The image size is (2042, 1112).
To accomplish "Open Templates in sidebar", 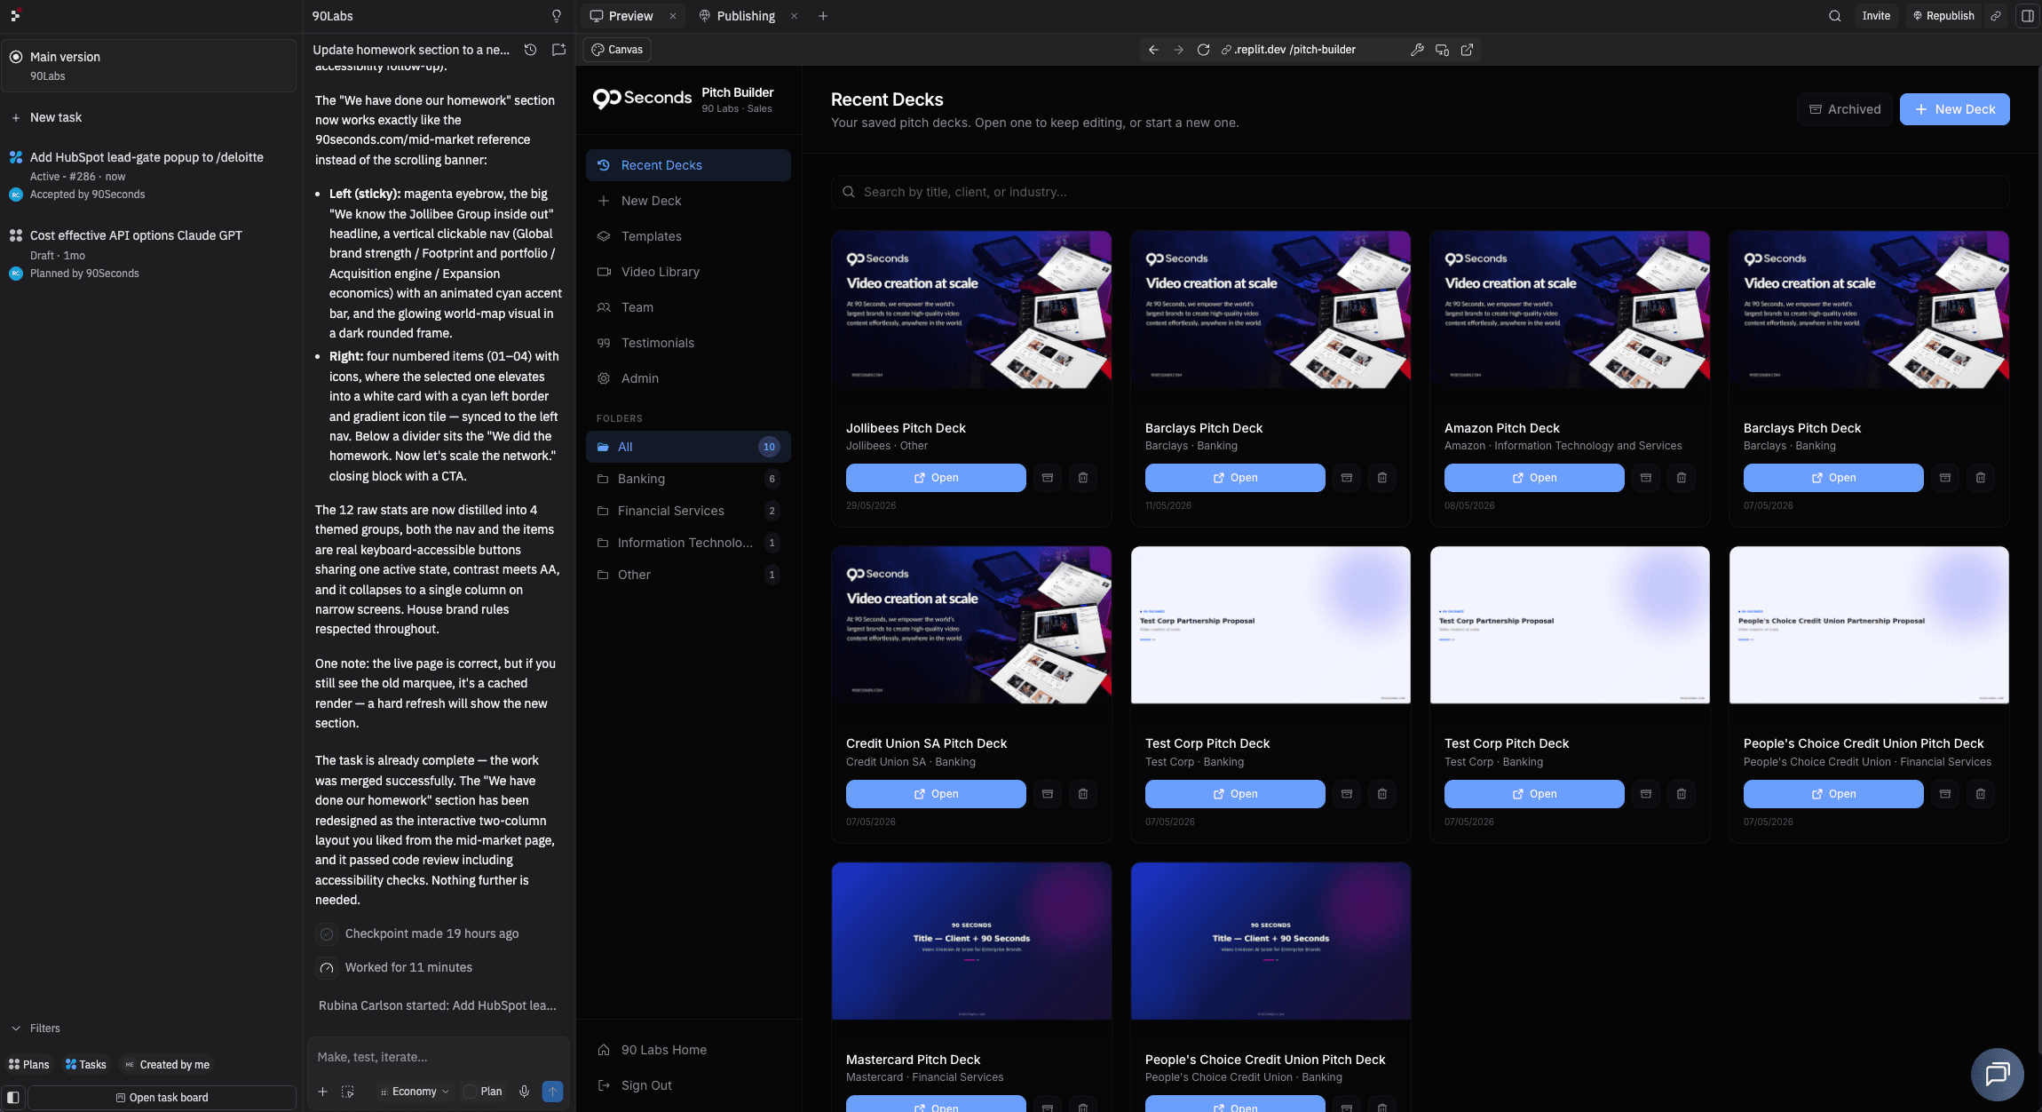I will point(688,236).
